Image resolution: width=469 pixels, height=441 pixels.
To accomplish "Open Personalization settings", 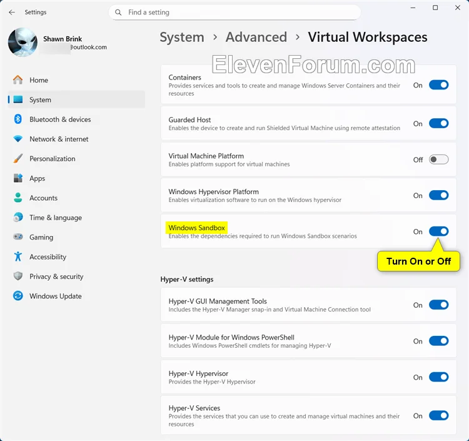I will pos(76,158).
